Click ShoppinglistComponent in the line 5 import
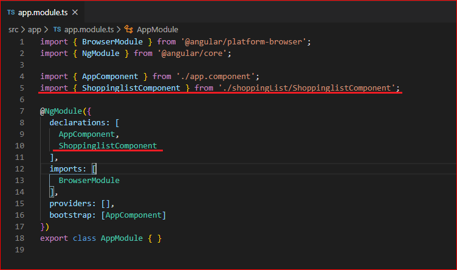Screen dimensions: 457x270 click(131, 88)
